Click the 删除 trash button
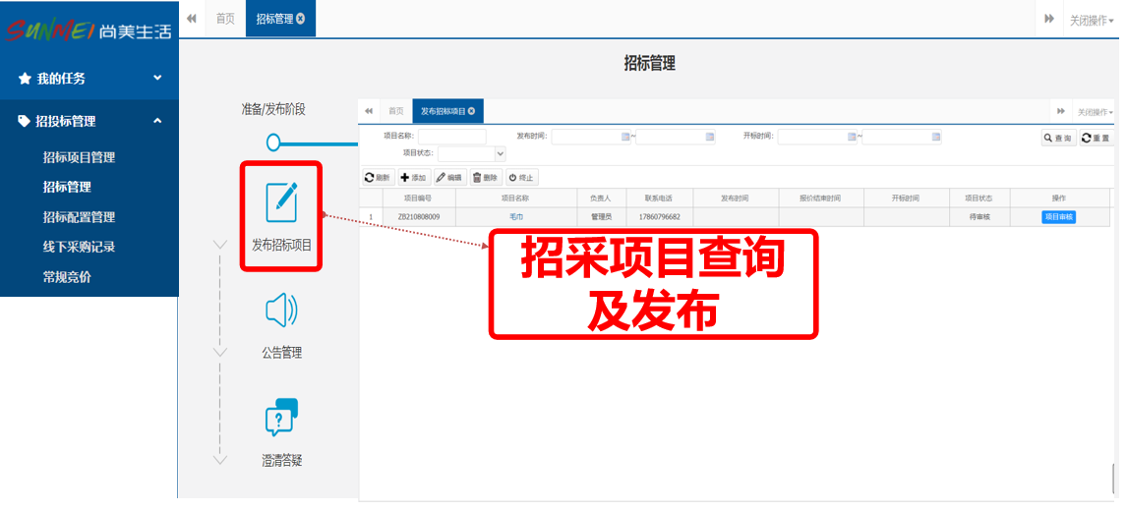Image resolution: width=1127 pixels, height=511 pixels. (x=486, y=178)
